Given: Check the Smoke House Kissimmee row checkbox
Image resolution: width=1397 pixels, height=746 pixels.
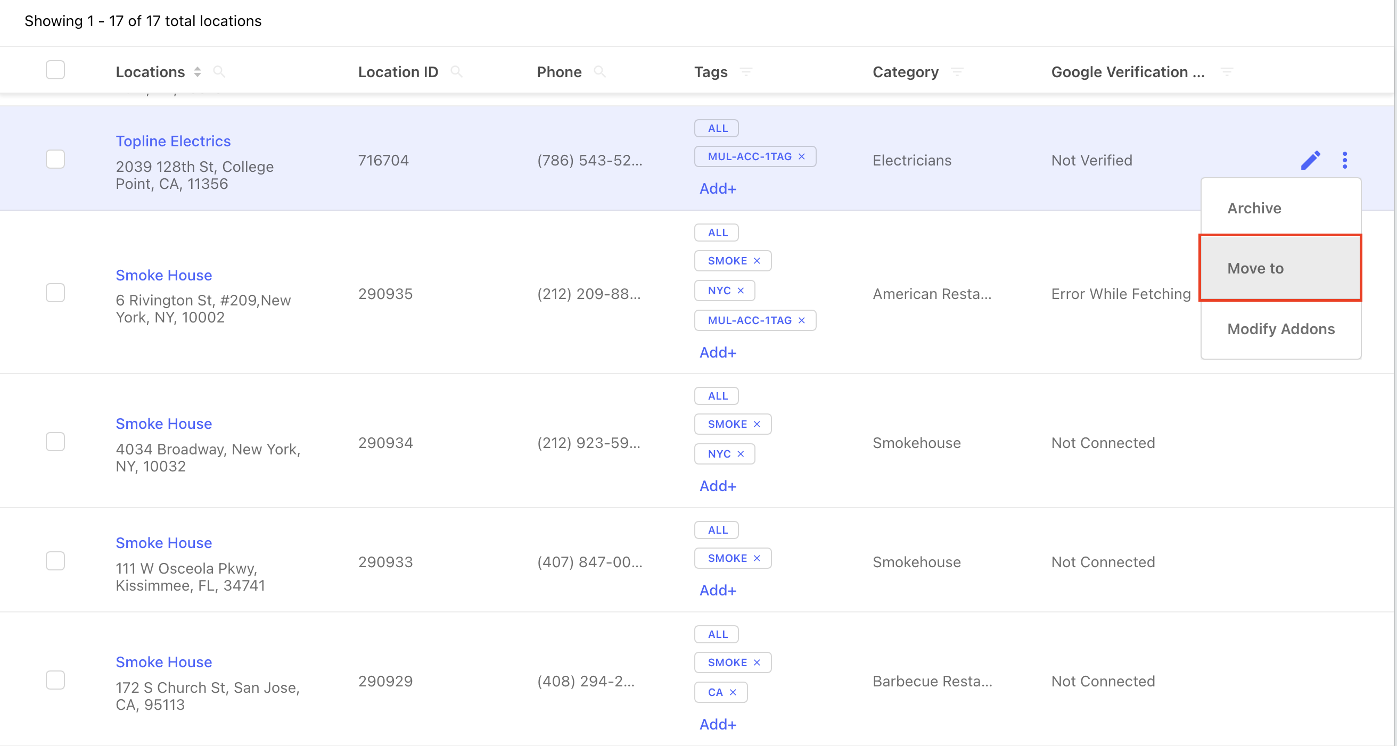Looking at the screenshot, I should [x=55, y=561].
